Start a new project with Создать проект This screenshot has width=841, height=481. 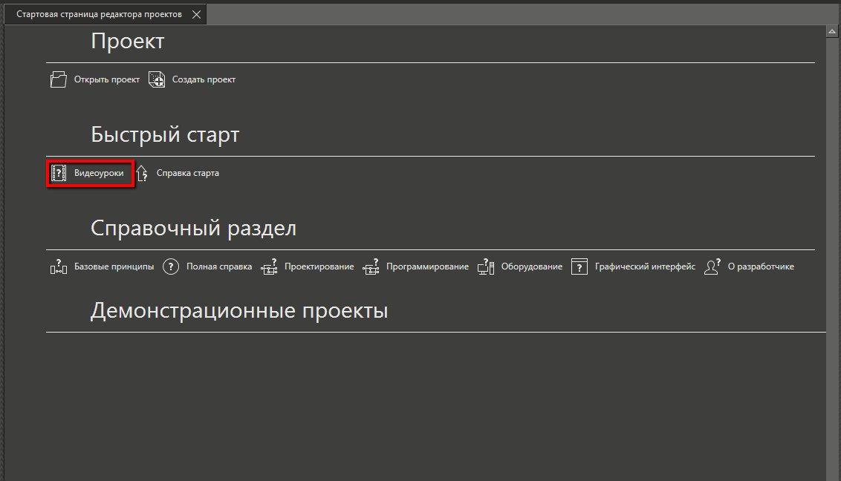pos(205,79)
